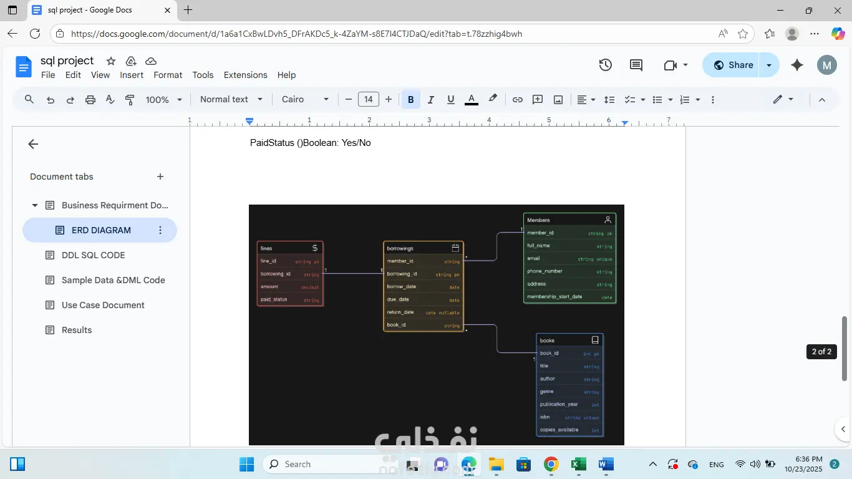Open the toolbar's three-dot More options
Screen dimensions: 852x479
[x=713, y=100]
